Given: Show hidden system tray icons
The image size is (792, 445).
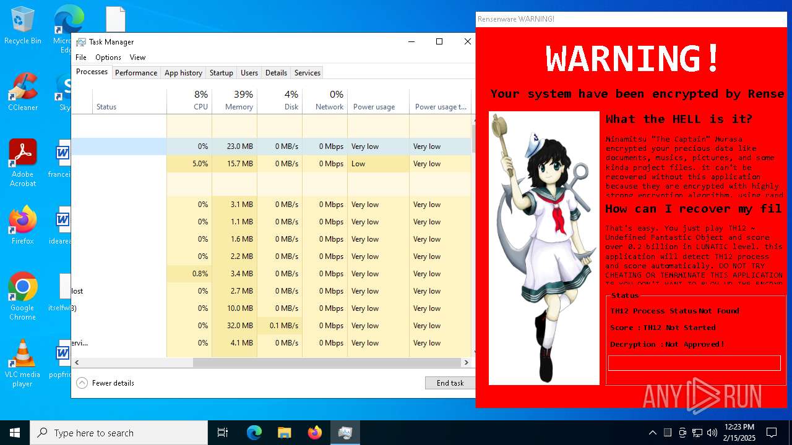Looking at the screenshot, I should [652, 433].
